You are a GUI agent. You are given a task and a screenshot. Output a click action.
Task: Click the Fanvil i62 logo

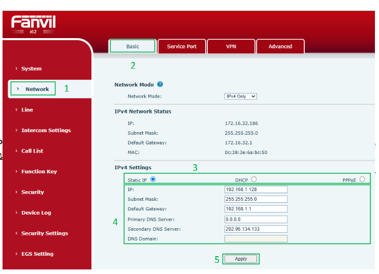(x=34, y=24)
